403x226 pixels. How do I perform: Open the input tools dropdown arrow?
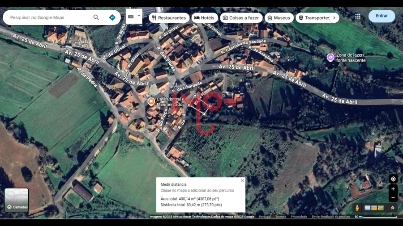coord(139,16)
